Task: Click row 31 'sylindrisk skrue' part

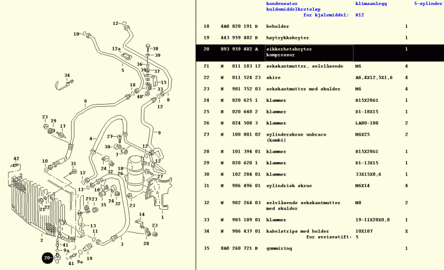Action: click(x=287, y=185)
